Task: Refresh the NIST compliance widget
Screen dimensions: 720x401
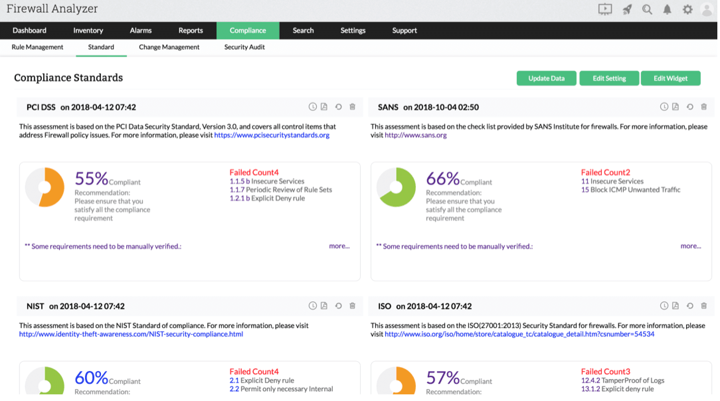Action: click(338, 306)
